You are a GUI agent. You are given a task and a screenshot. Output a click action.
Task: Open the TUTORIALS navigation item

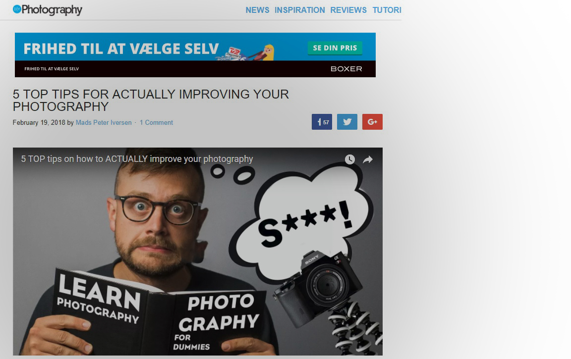(x=387, y=10)
